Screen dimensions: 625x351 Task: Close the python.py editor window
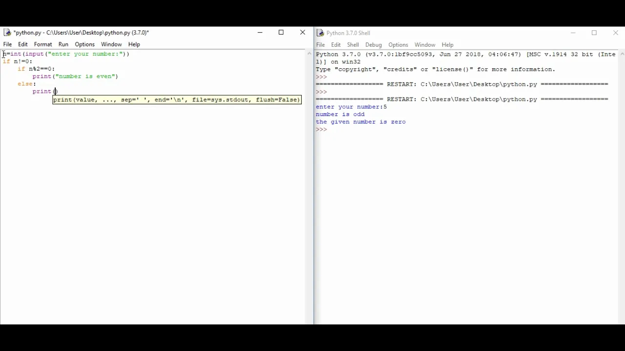point(303,33)
